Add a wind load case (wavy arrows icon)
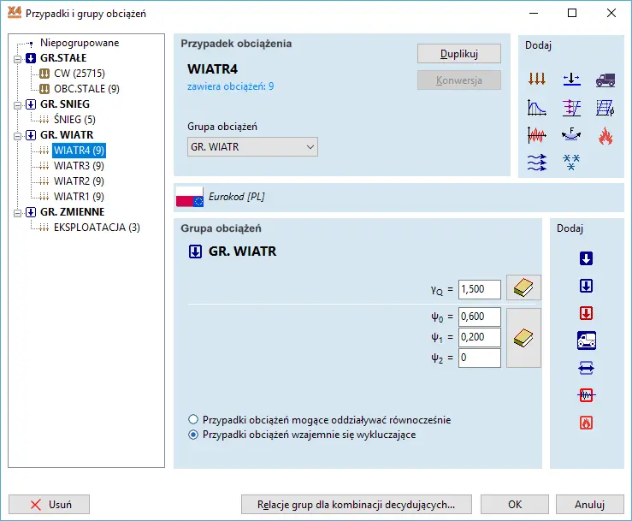Screen dimensions: 632x521 pos(536,162)
